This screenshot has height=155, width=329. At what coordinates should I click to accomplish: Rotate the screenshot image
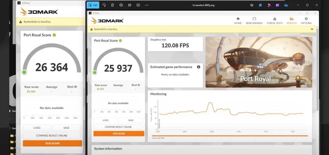104,5
